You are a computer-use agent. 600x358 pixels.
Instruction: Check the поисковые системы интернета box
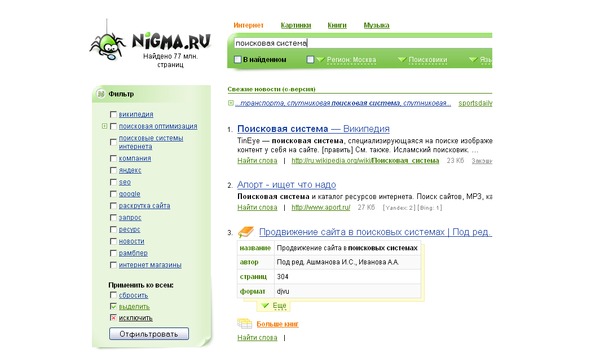[x=113, y=142]
